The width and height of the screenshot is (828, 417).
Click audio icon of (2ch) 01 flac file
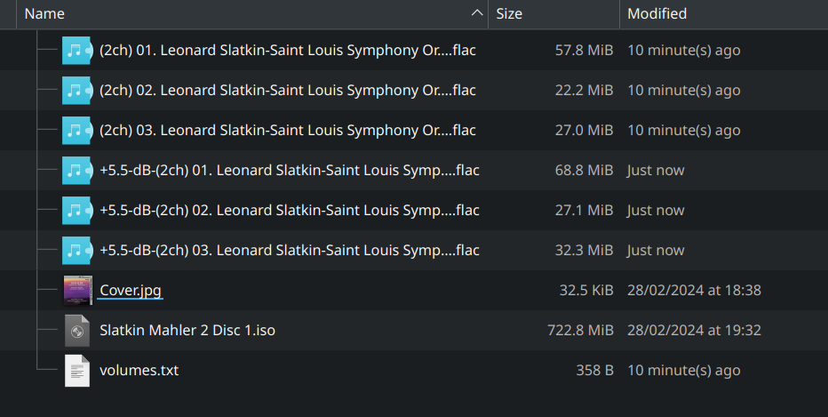coord(77,51)
